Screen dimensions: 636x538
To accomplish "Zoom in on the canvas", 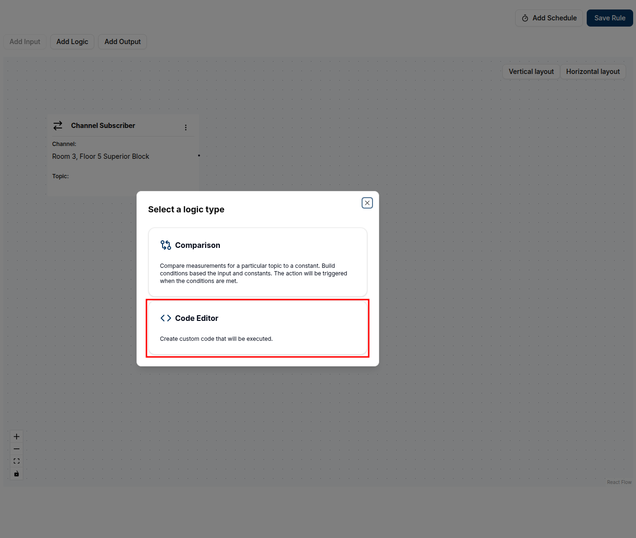I will tap(17, 437).
